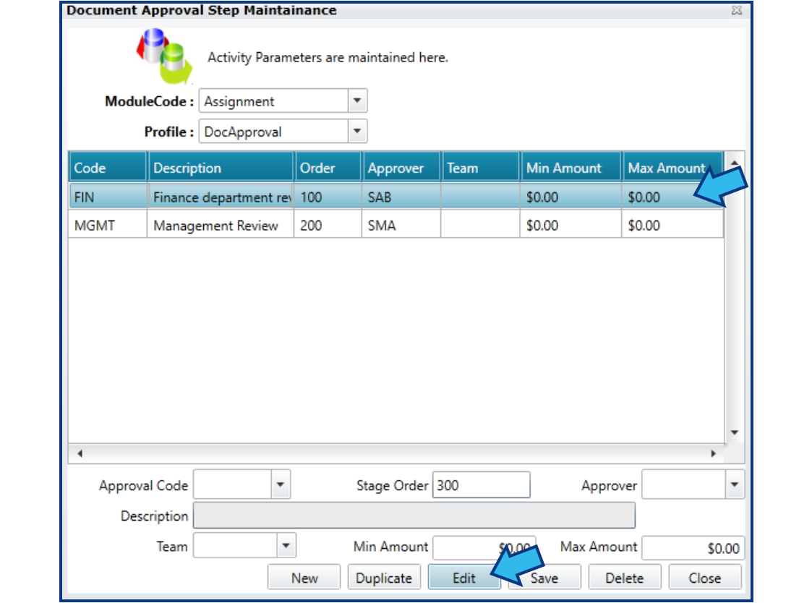Click the Save button
Screen dimensions: 812x603
click(x=544, y=577)
